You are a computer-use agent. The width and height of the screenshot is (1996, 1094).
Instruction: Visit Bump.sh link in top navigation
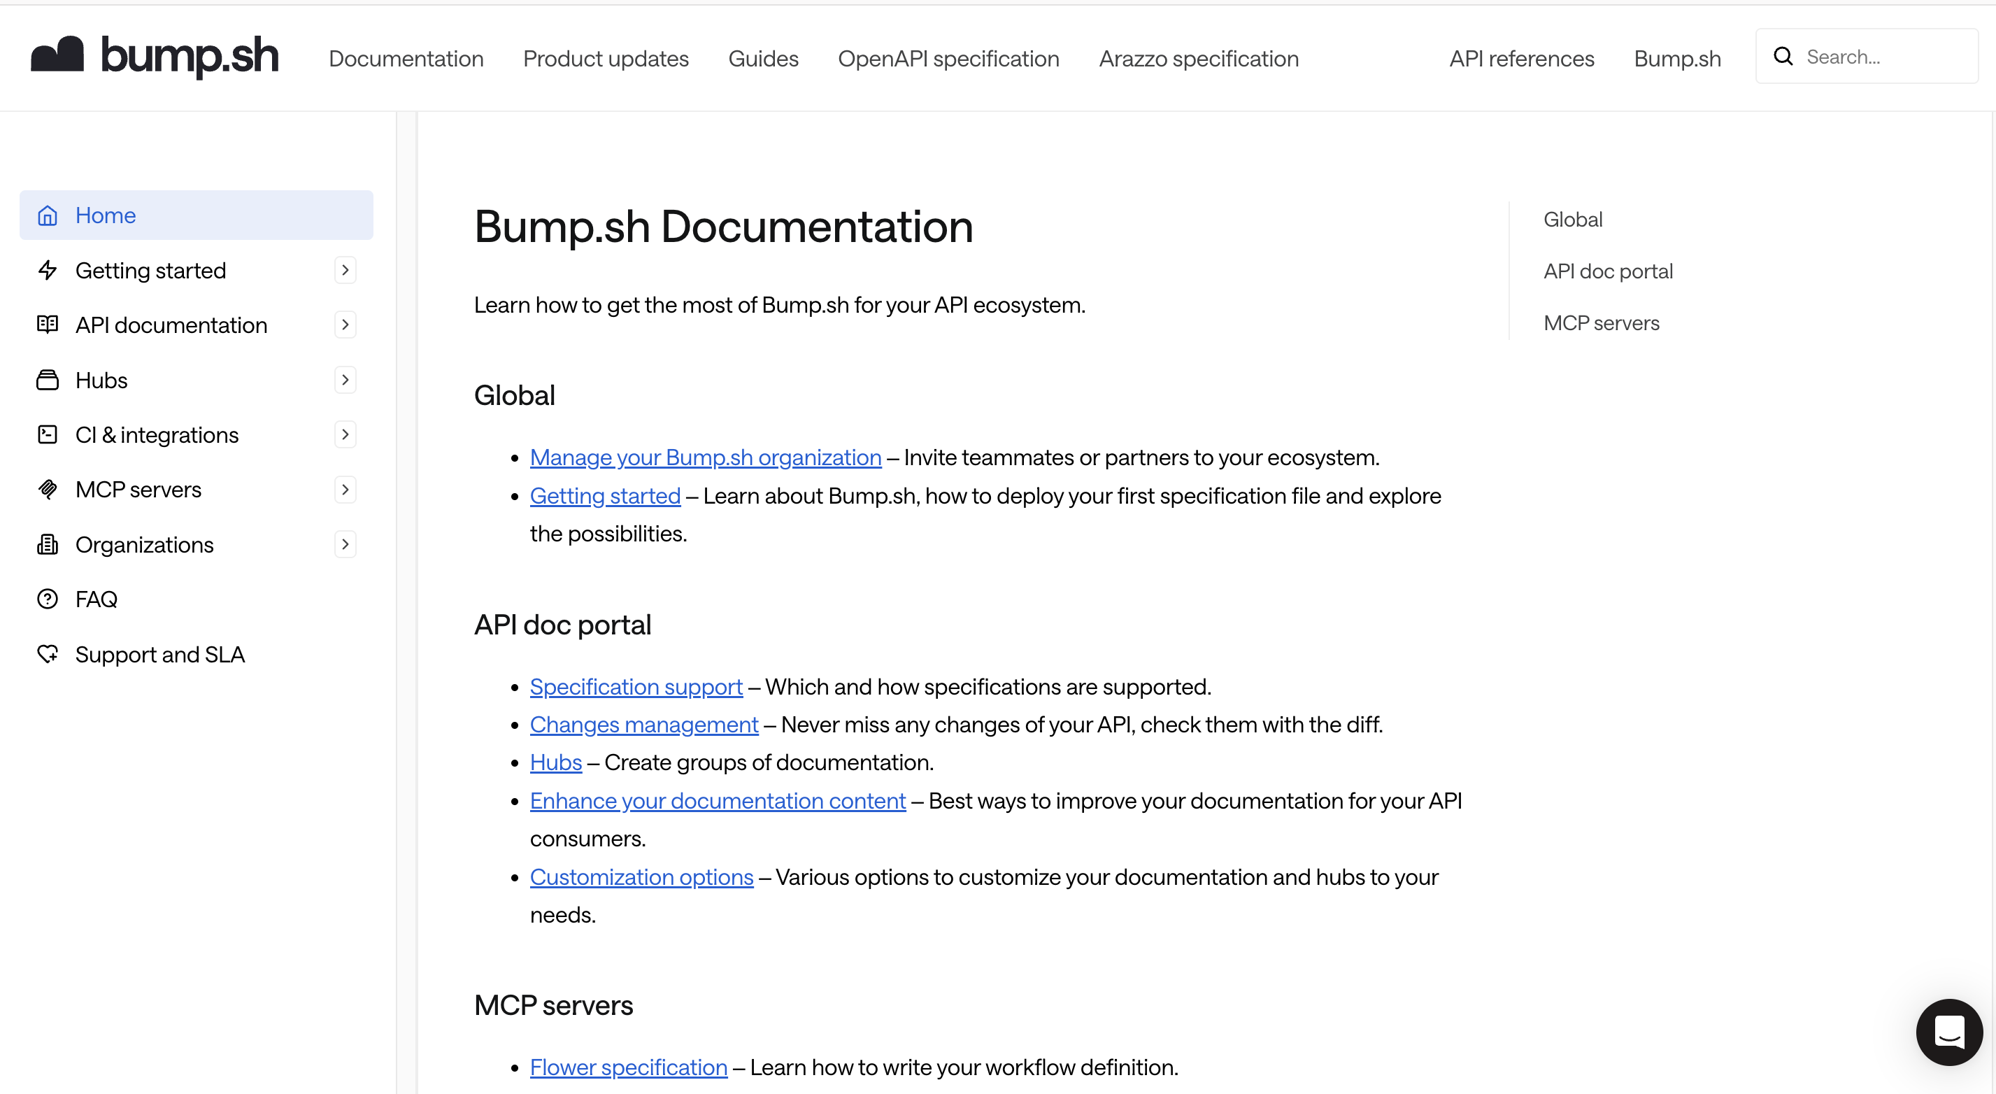pos(1678,58)
